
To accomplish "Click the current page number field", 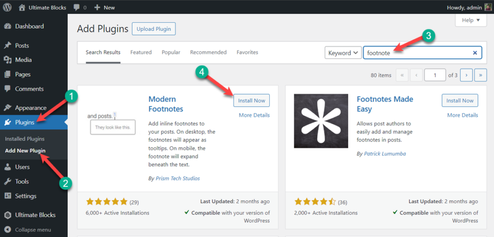I will click(435, 75).
